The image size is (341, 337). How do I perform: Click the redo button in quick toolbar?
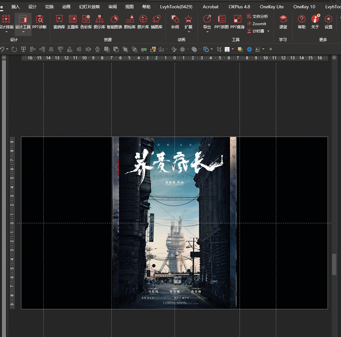pyautogui.click(x=14, y=49)
